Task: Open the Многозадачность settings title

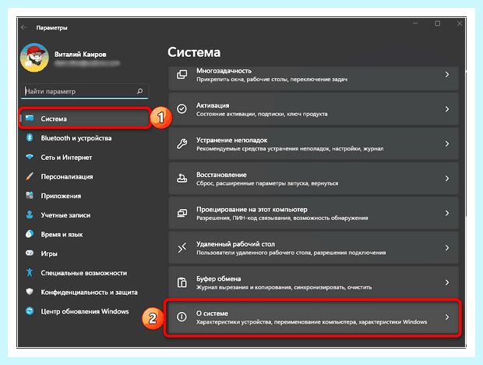Action: (224, 71)
